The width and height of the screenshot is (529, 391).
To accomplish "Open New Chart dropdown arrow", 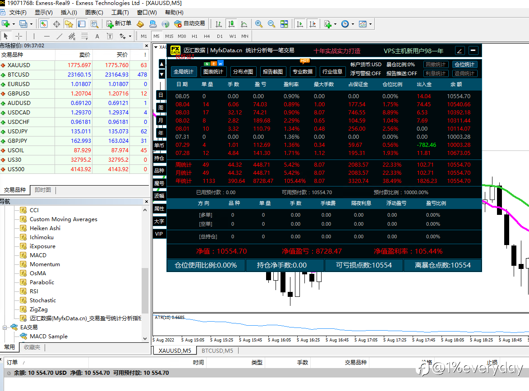I will pos(14,24).
